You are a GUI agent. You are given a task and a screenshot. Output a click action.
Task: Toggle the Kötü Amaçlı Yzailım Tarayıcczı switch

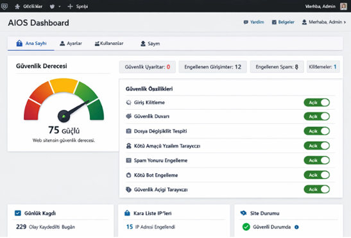click(316, 146)
